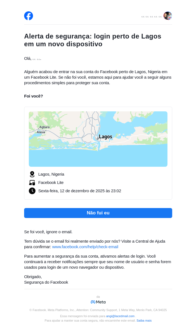Click the "Lagos, Nigeria" location text
The image size is (173, 336).
tap(51, 174)
